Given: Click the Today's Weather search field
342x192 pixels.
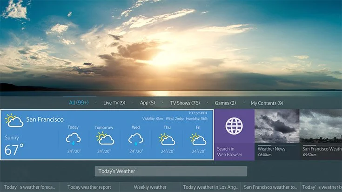Looking at the screenshot, I should pyautogui.click(x=171, y=171).
